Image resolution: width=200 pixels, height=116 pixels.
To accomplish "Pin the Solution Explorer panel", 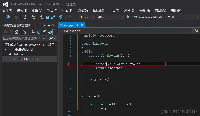I will [x=49, y=25].
